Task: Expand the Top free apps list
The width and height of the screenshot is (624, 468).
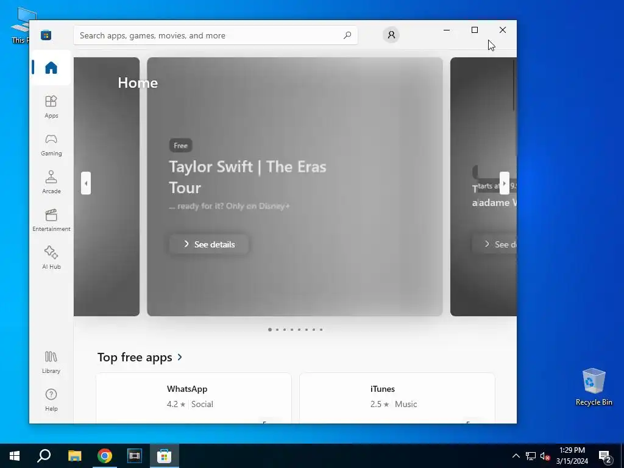Action: coord(140,357)
